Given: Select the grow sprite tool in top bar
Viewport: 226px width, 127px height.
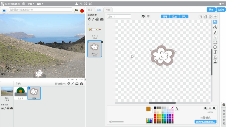Looking at the screenshot, I should click(86, 4).
